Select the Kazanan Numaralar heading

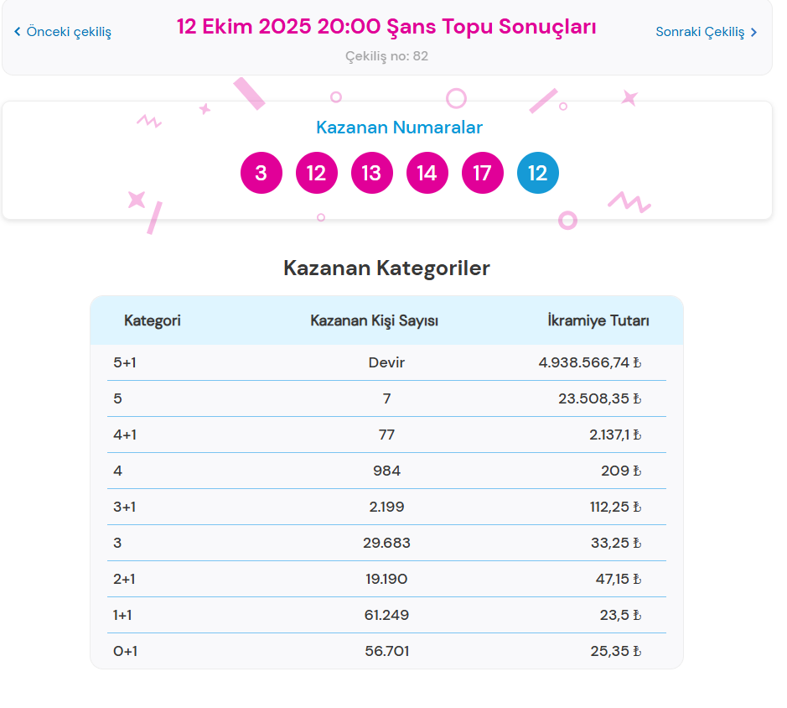coord(398,127)
